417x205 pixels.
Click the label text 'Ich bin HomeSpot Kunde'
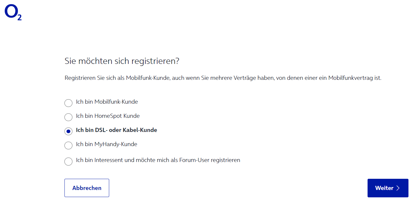tap(108, 116)
